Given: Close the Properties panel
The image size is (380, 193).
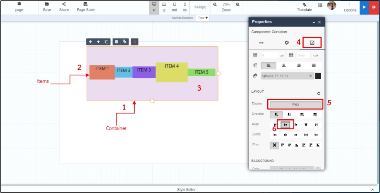Looking at the screenshot, I should [x=319, y=22].
